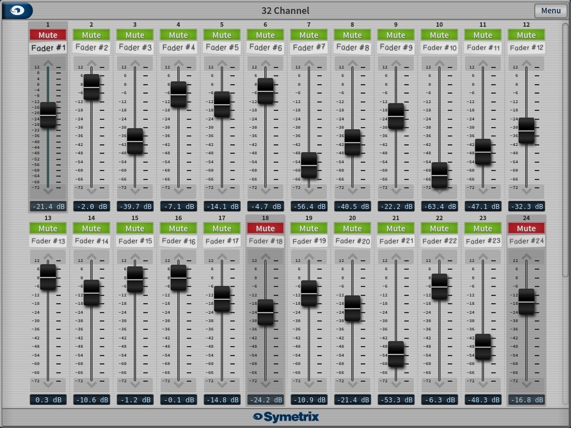This screenshot has height=428, width=571.
Task: Hit the up arrow above Fader #23
Action: tap(483, 257)
